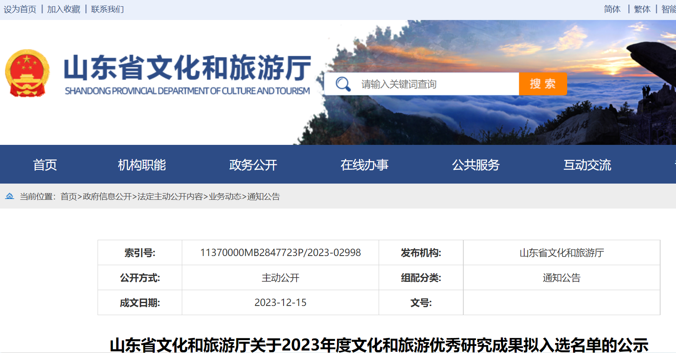Click the national emblem logo
Image resolution: width=676 pixels, height=353 pixels.
(28, 73)
